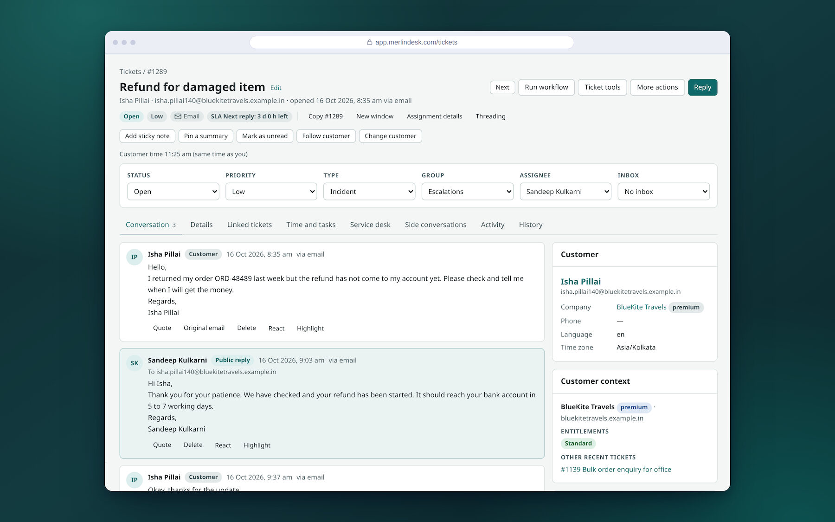Highlight Sandeep Kulkarni's public reply
Image resolution: width=835 pixels, height=522 pixels.
coord(257,445)
